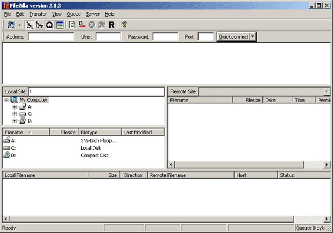This screenshot has width=333, height=233.
Task: Open the Site Manager dropdown arrow
Action: click(19, 25)
